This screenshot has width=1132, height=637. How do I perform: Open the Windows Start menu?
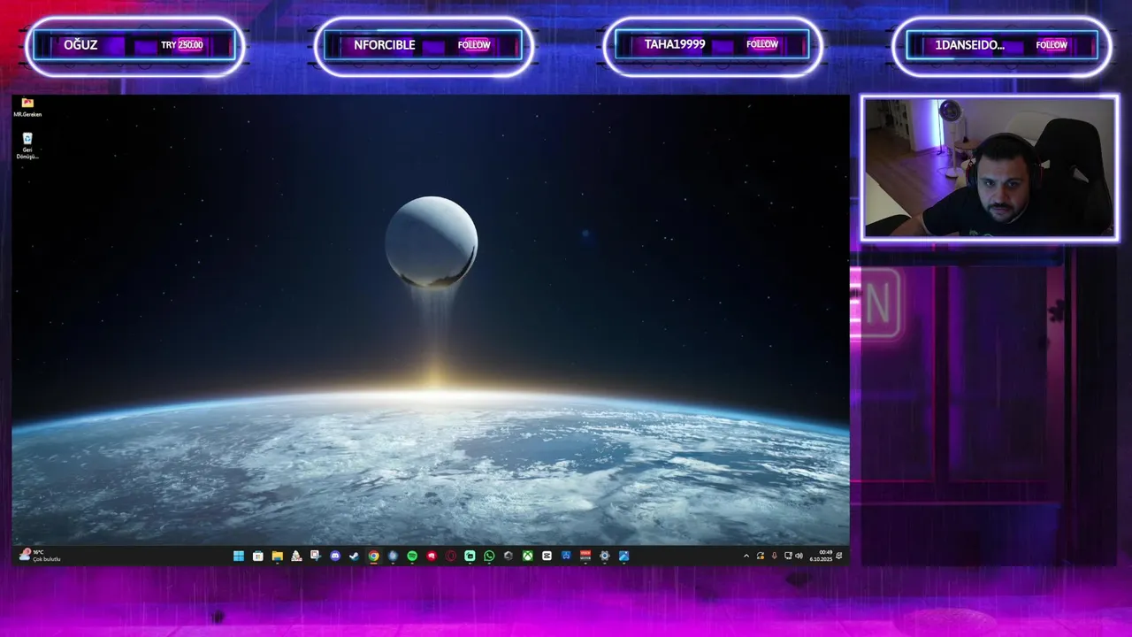[239, 556]
